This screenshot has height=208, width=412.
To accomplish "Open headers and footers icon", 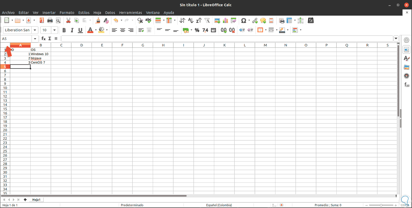I will pos(271,20).
